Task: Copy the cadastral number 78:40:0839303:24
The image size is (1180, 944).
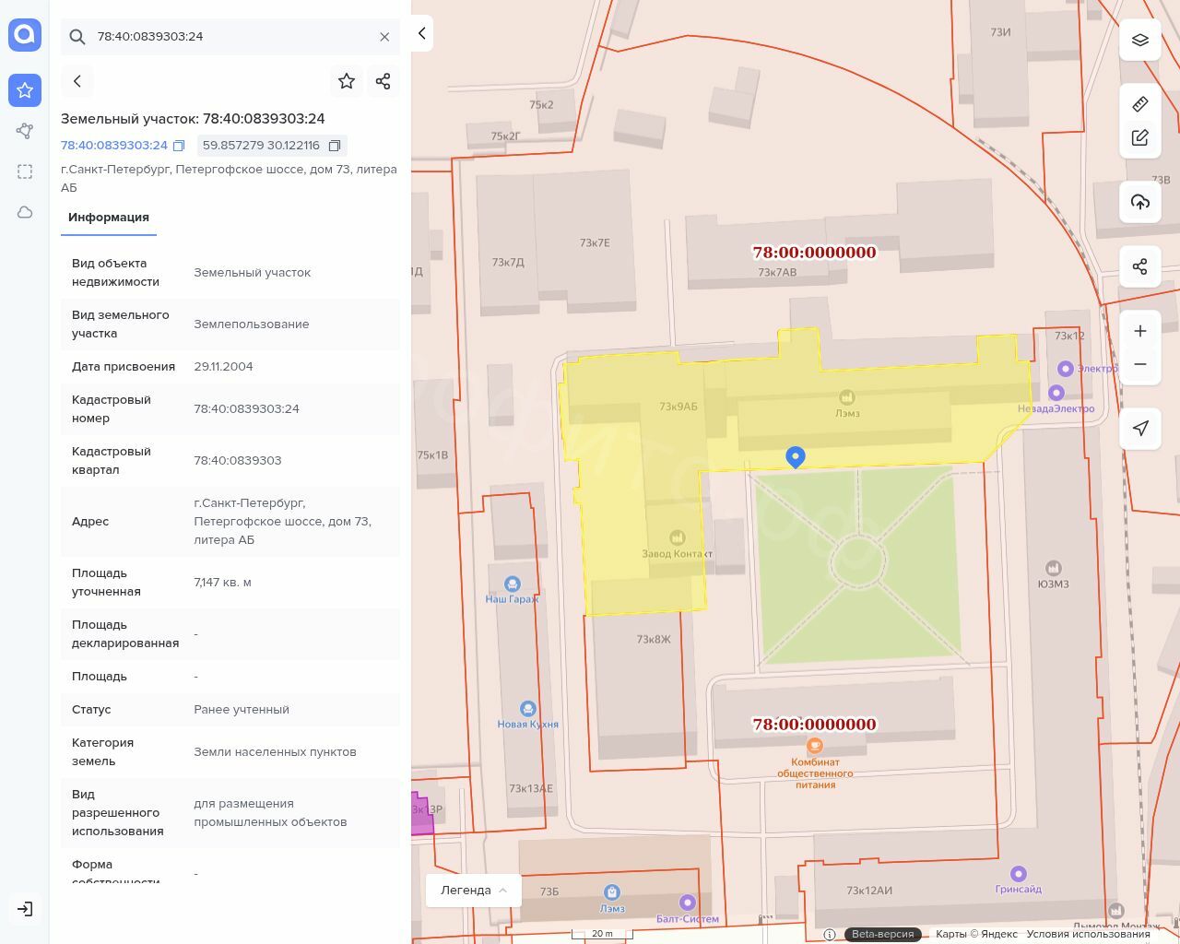Action: click(179, 146)
